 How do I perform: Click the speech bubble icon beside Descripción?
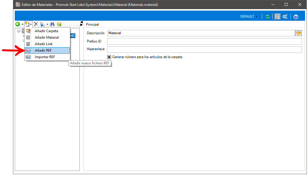298,33
